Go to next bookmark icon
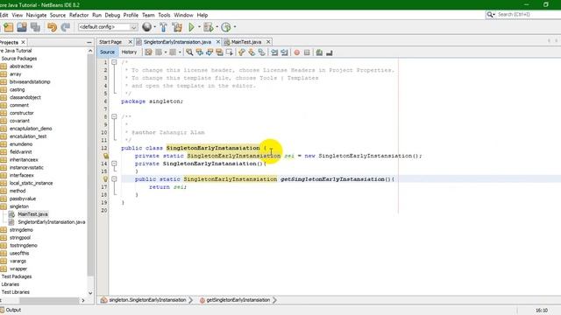 pos(252,52)
